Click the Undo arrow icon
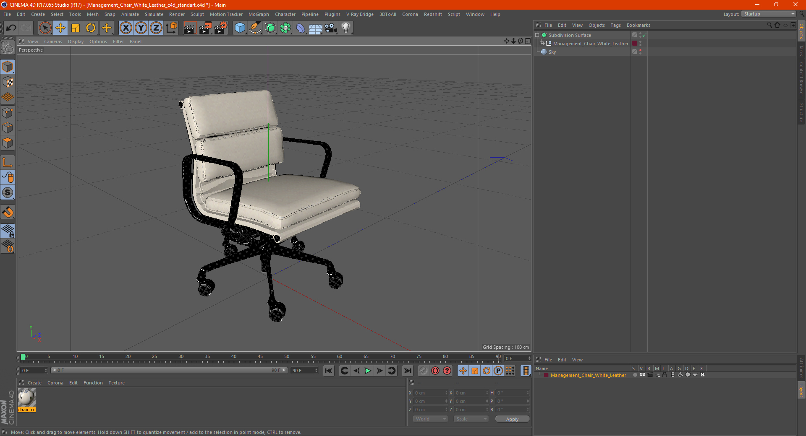Screen dimensions: 806x436 coord(11,28)
